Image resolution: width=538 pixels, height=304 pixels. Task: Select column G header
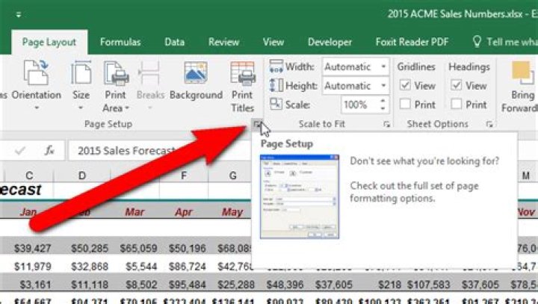click(x=232, y=176)
